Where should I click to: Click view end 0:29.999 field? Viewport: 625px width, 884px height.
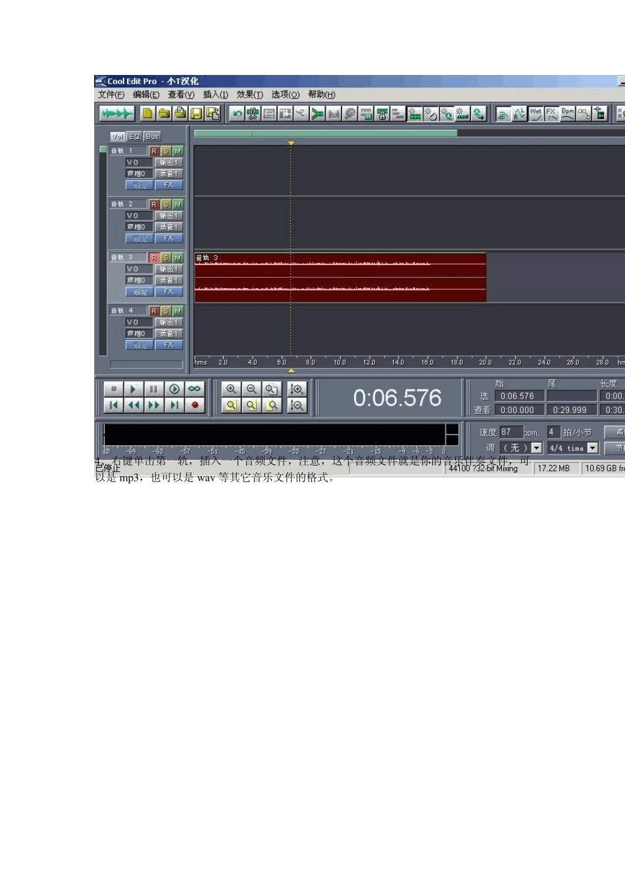pos(572,410)
